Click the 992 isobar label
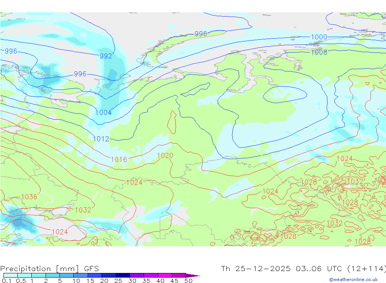This screenshot has height=283, width=386. pyautogui.click(x=106, y=56)
